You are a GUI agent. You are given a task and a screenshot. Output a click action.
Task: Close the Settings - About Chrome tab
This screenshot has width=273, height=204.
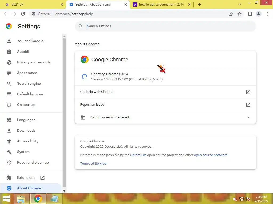[x=126, y=5]
